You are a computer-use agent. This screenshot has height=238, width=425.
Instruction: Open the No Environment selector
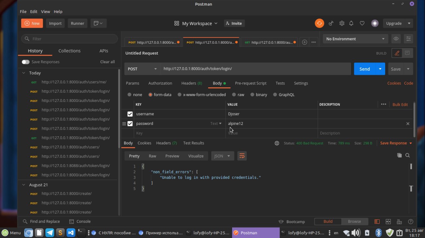(355, 39)
